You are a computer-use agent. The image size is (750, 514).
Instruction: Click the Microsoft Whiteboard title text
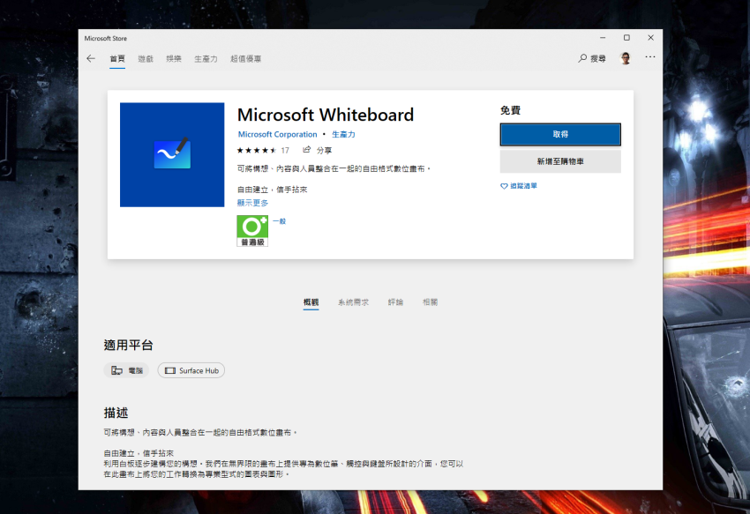pyautogui.click(x=326, y=115)
